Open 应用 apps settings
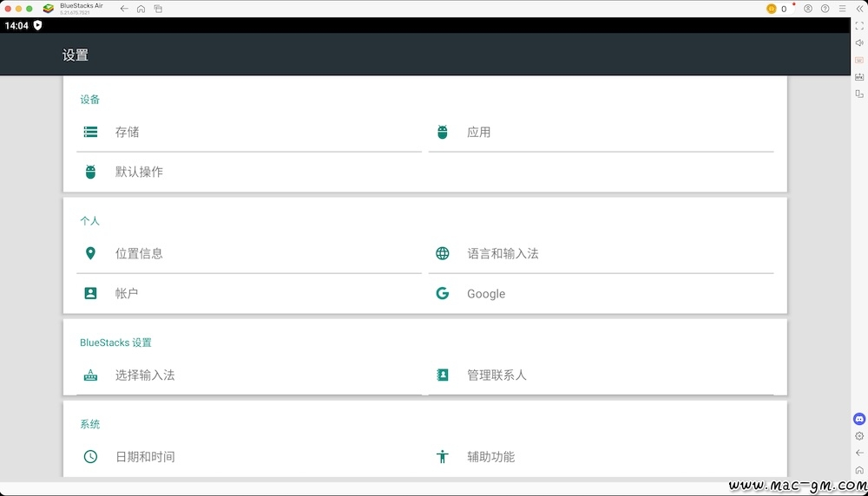868x496 pixels. pos(601,132)
